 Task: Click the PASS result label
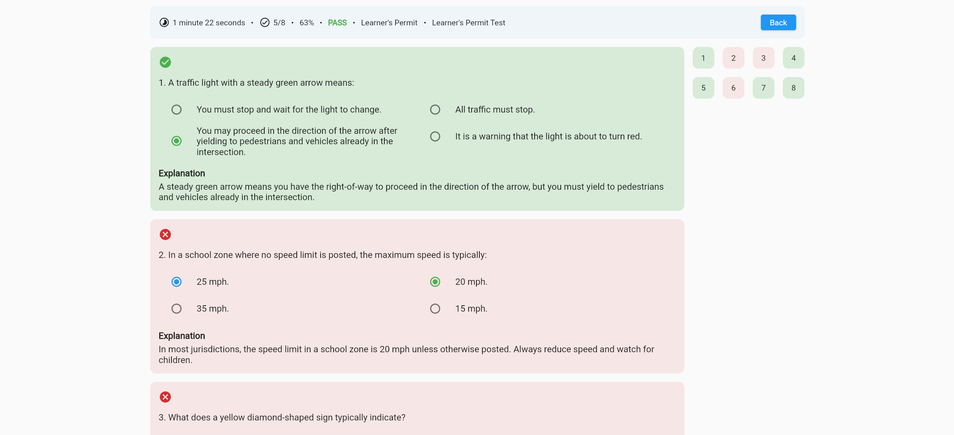pos(337,23)
